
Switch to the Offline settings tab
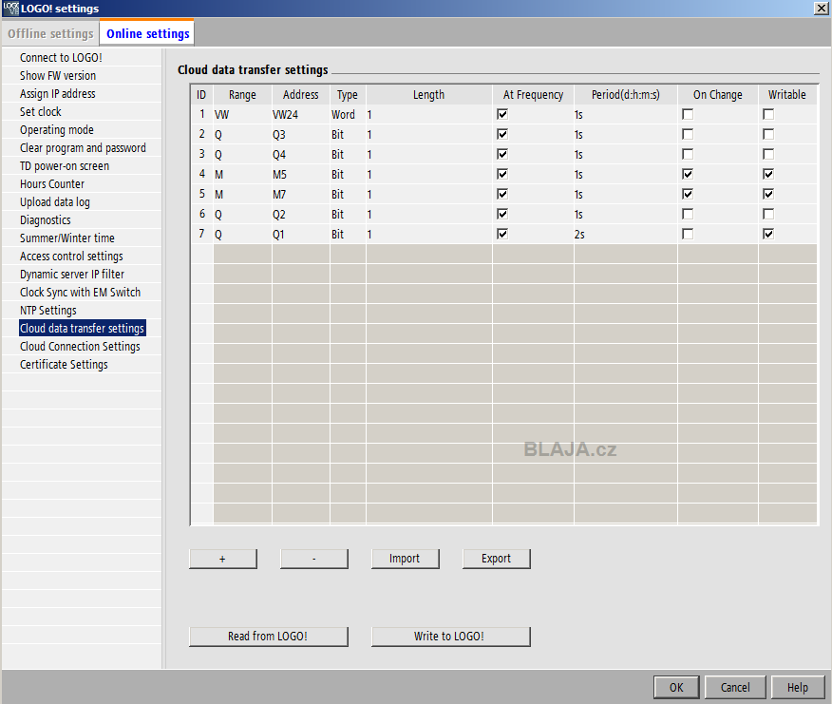click(x=50, y=33)
